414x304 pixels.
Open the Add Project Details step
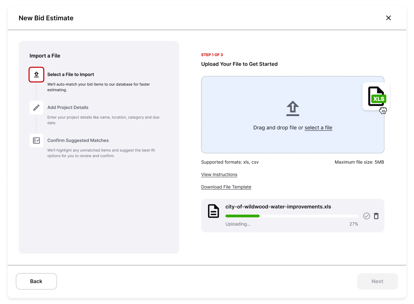pyautogui.click(x=68, y=107)
